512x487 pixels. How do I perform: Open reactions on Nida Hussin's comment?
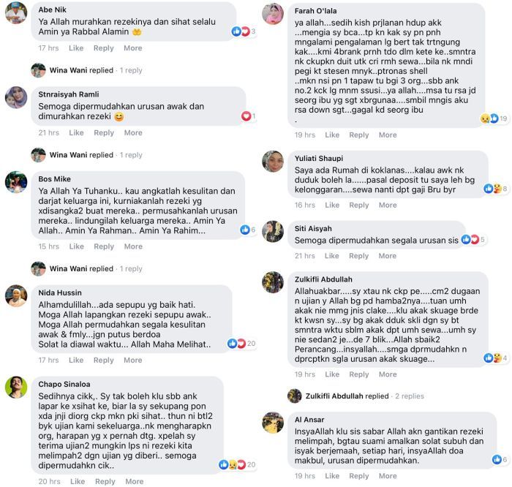[241, 344]
